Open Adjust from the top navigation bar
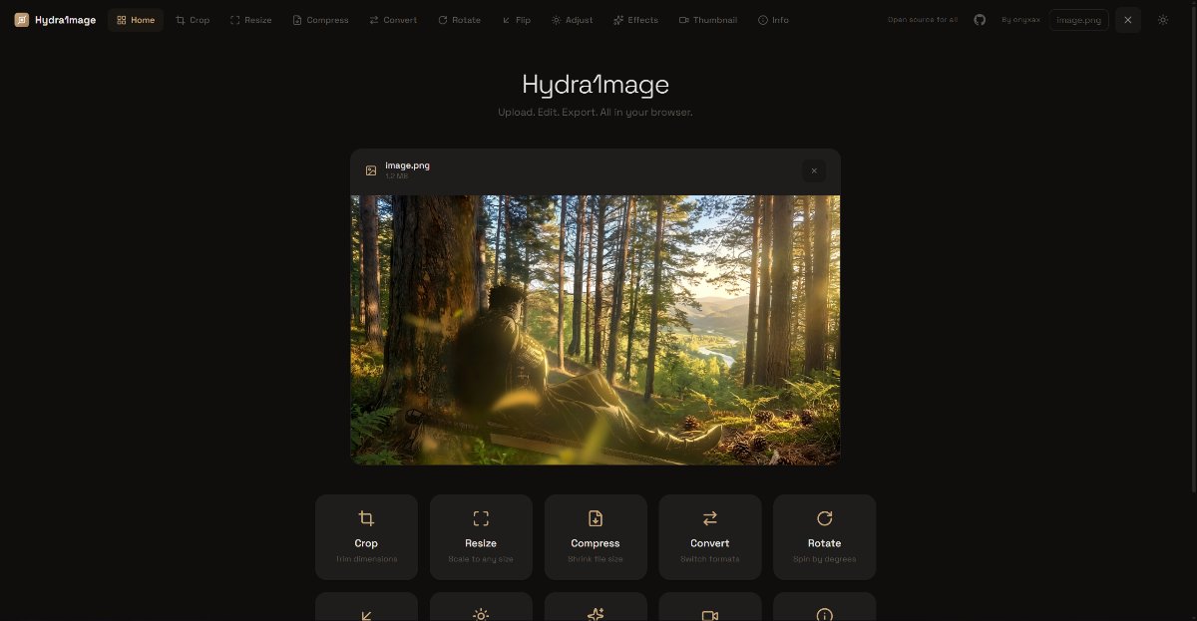 point(572,20)
